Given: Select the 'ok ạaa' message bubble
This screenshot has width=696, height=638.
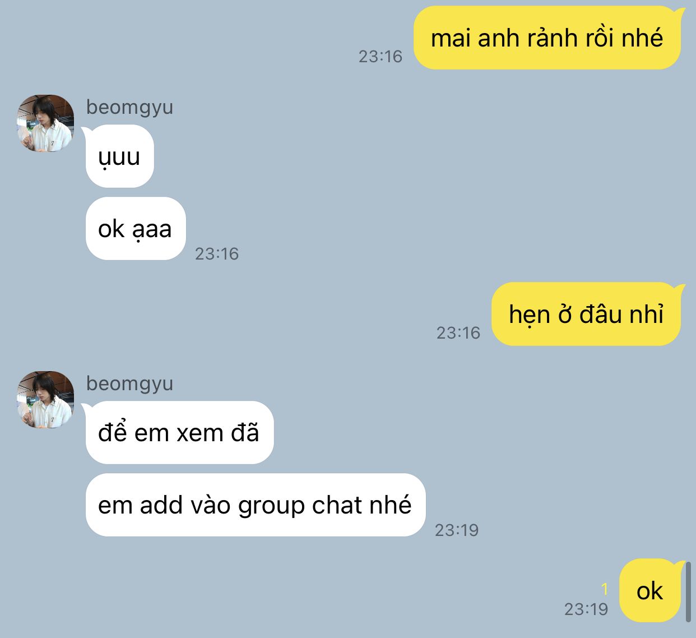Looking at the screenshot, I should pyautogui.click(x=135, y=229).
